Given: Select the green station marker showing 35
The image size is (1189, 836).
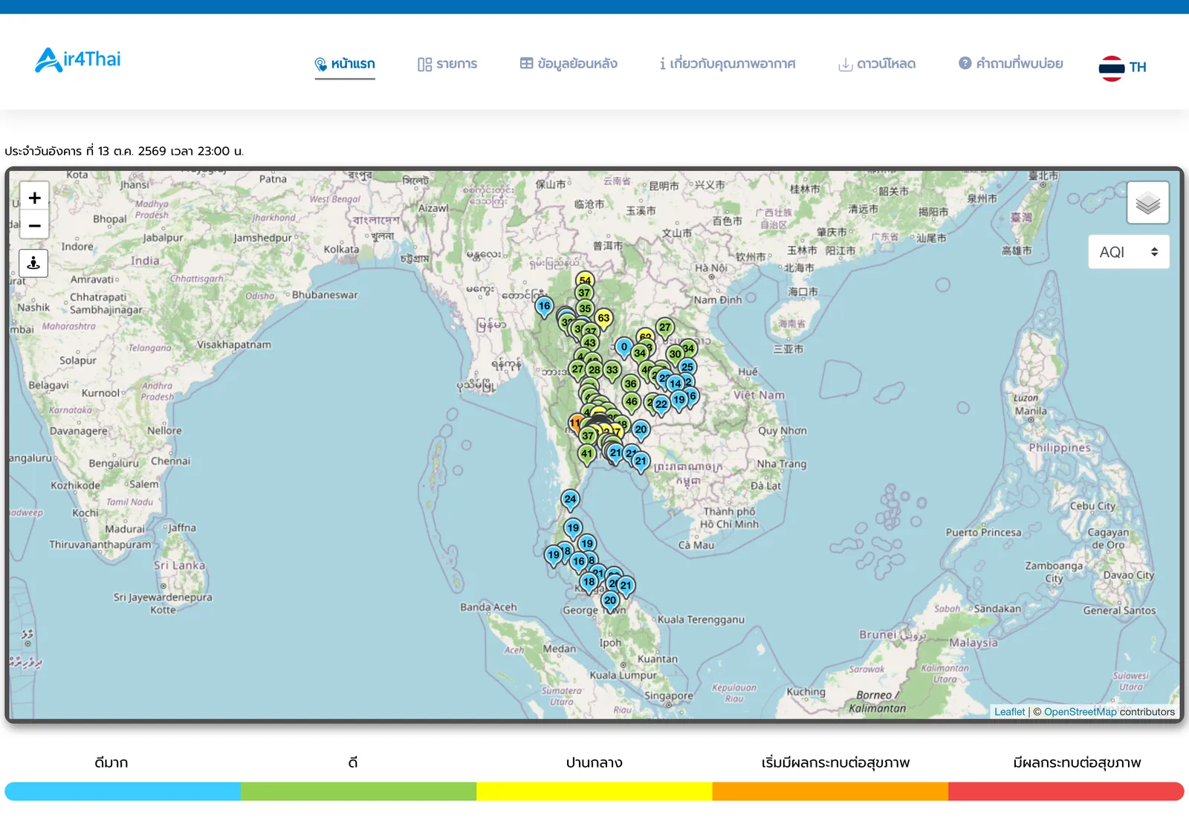Looking at the screenshot, I should click(585, 310).
